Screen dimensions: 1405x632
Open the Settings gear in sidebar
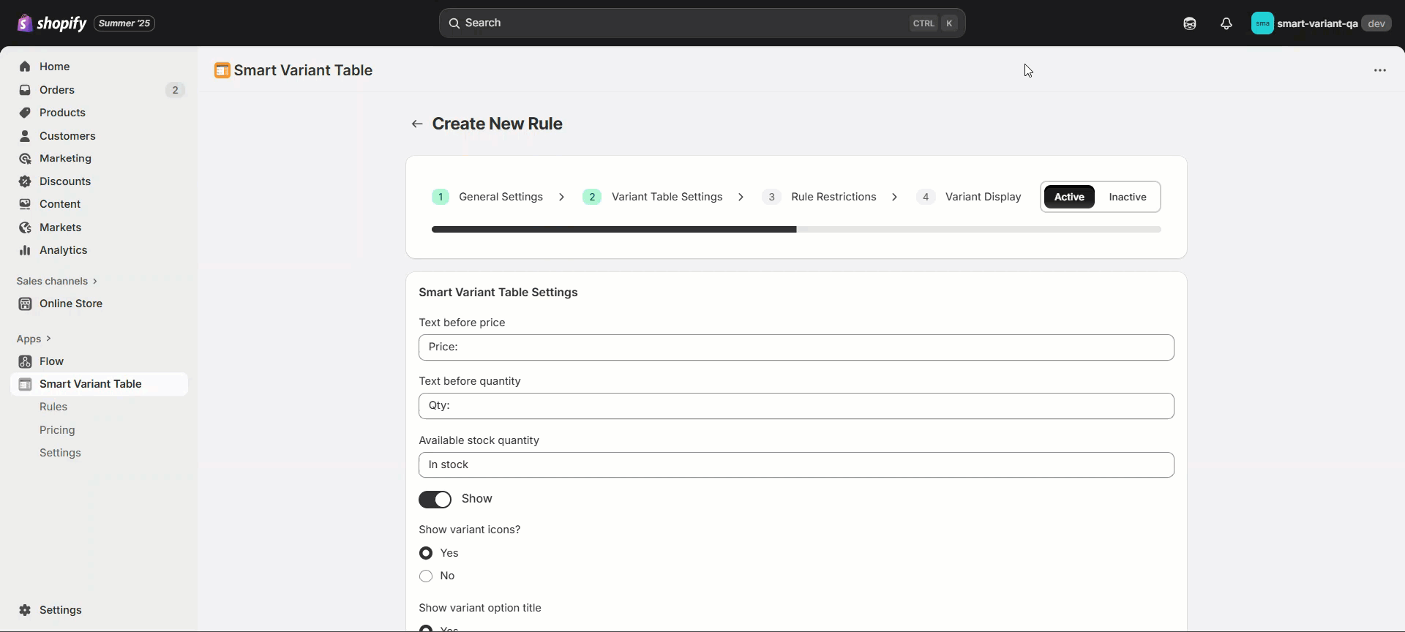tap(25, 610)
